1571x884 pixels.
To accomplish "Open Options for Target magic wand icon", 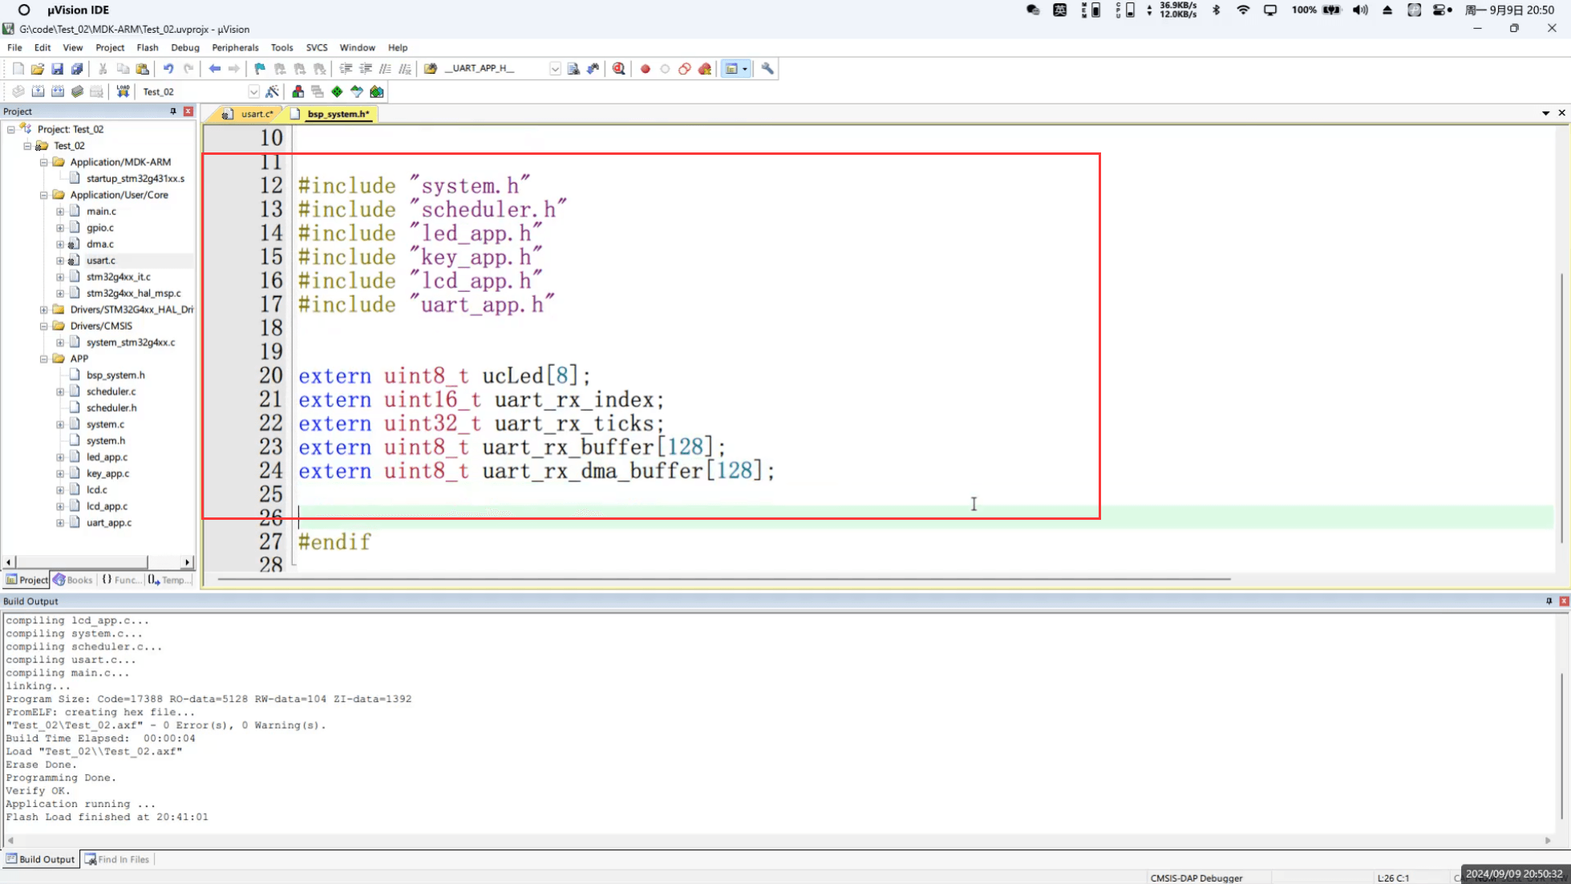I will pyautogui.click(x=273, y=91).
